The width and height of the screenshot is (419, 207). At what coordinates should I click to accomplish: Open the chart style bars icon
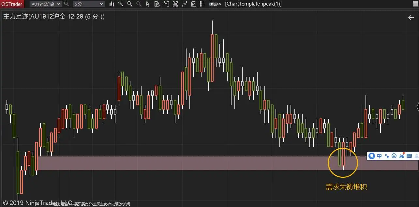(112, 4)
